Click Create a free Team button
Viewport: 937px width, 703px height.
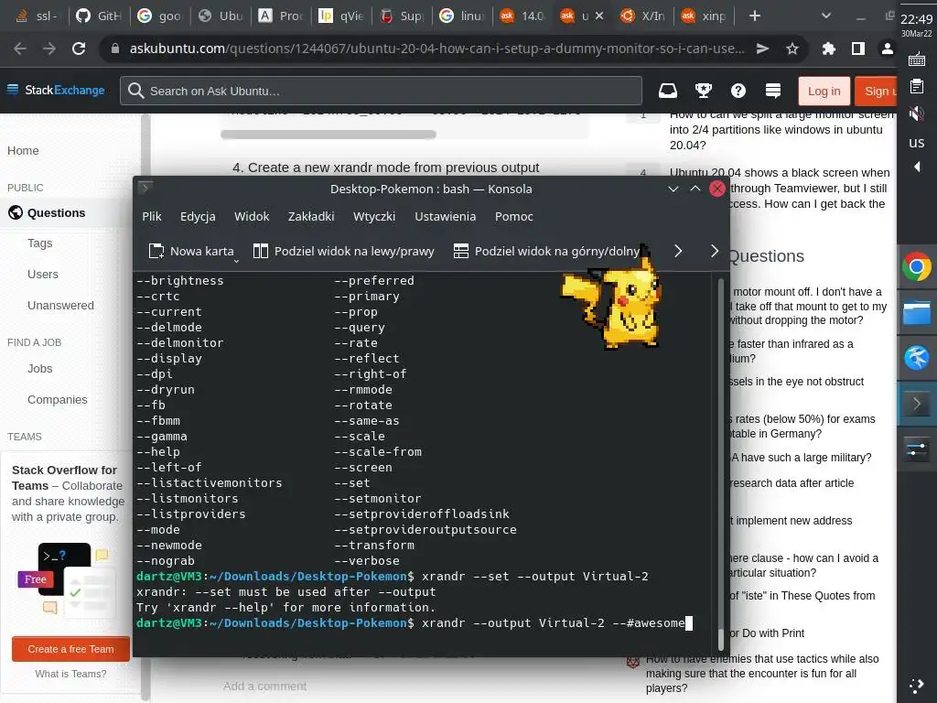coord(70,649)
